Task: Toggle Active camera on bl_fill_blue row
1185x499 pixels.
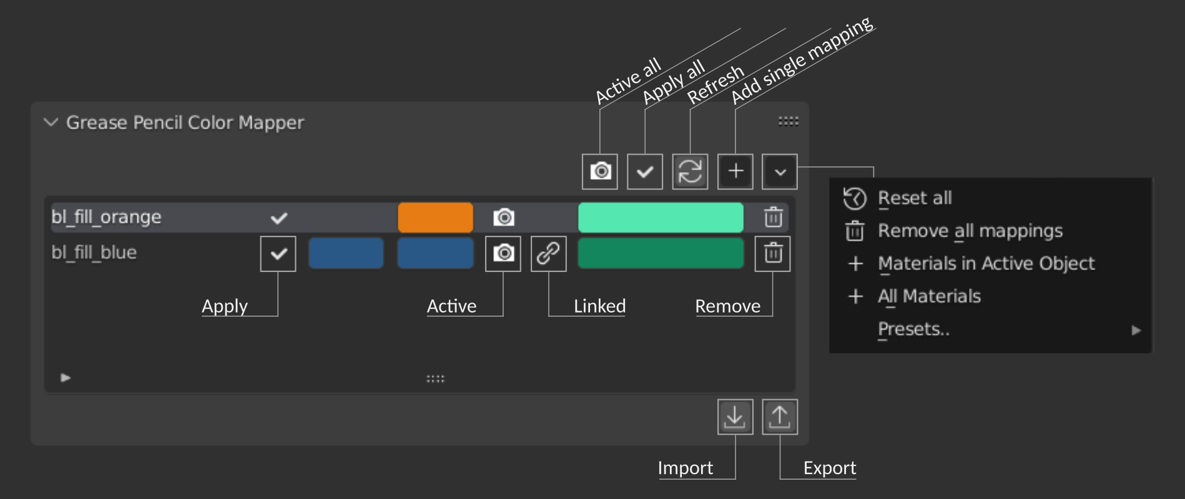Action: click(503, 253)
